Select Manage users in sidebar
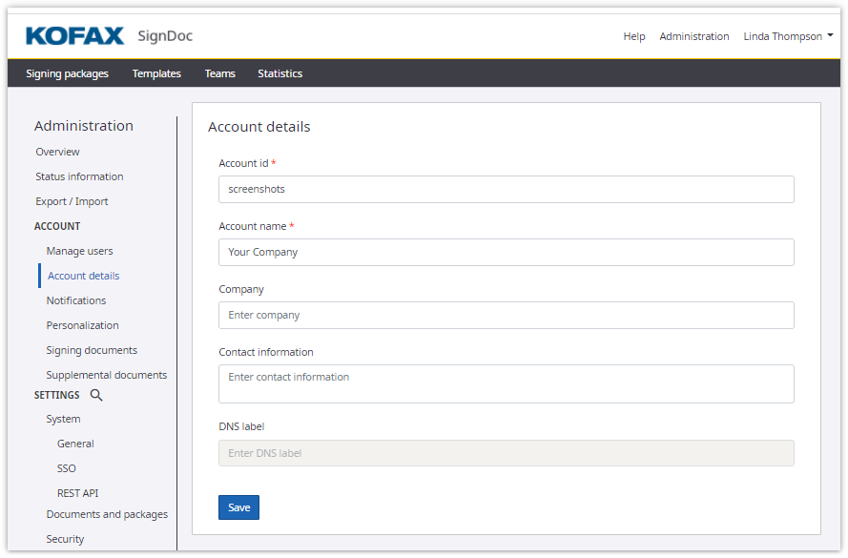Viewport: 848px width, 558px height. coord(79,251)
